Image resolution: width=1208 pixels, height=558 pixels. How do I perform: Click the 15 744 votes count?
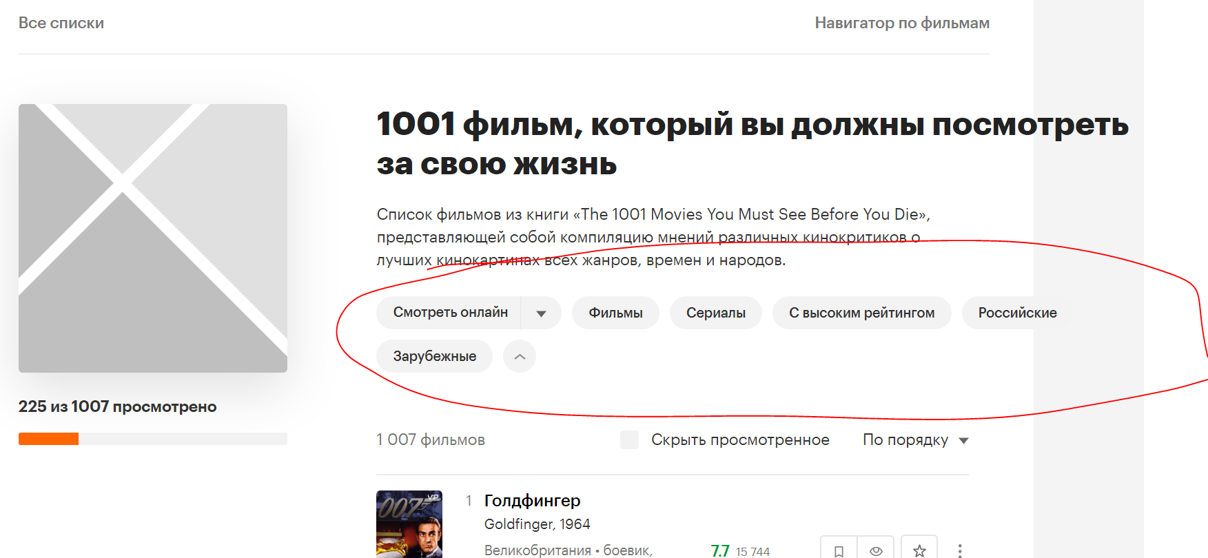(753, 551)
